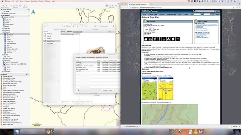241x135 pixels.
Task: Click the hiker icon under Map Information
Action: [155, 39]
